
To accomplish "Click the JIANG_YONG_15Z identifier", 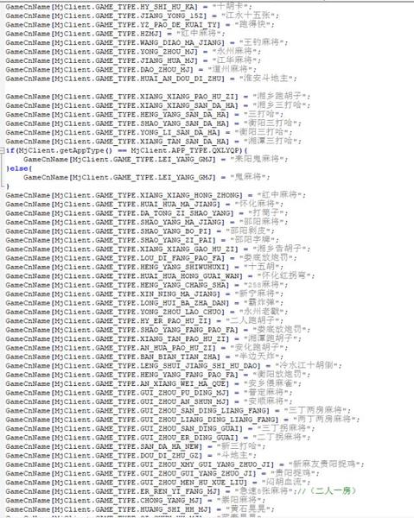I will tap(173, 16).
